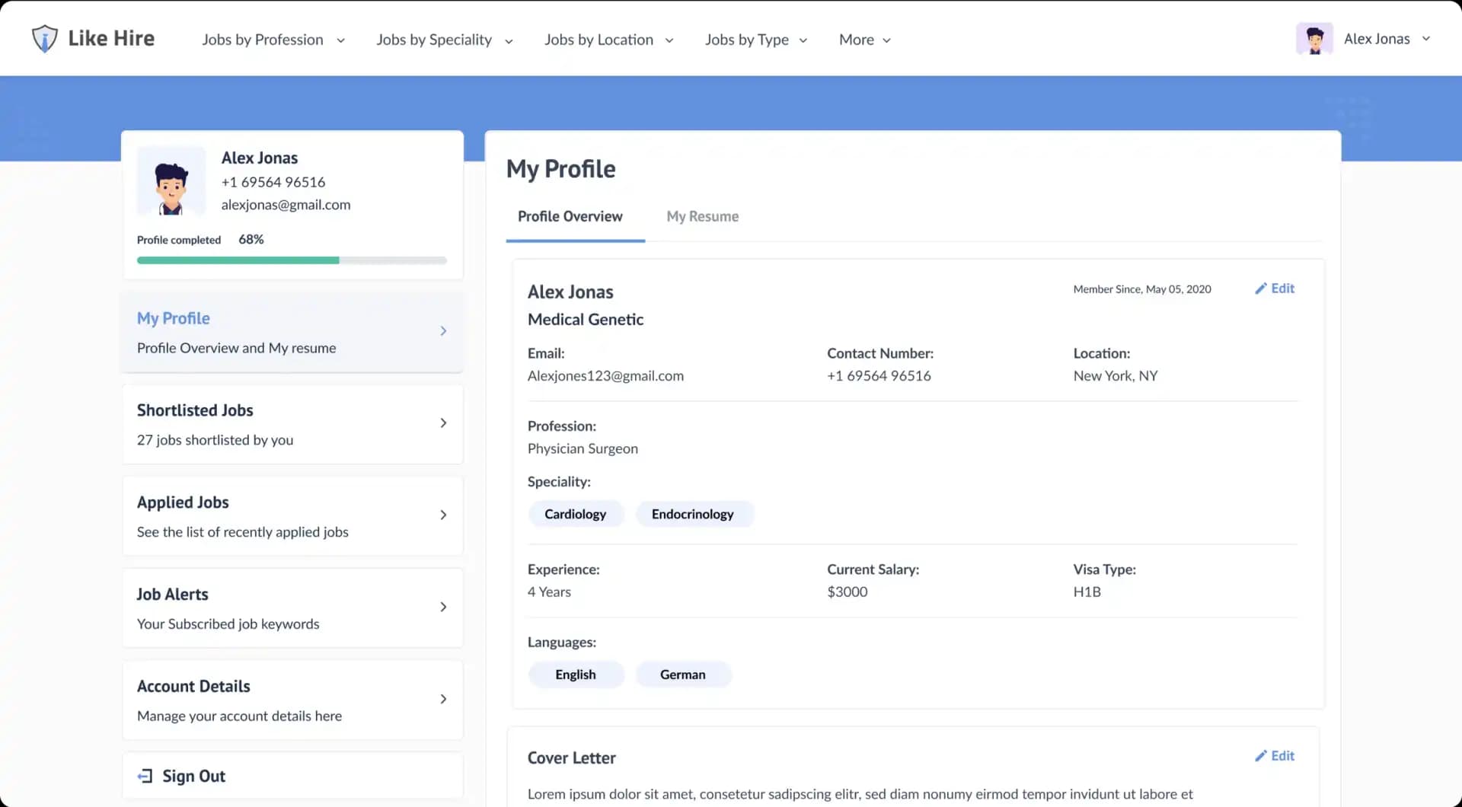The height and width of the screenshot is (807, 1462).
Task: Open Account Details via its chevron arrow
Action: 443,700
